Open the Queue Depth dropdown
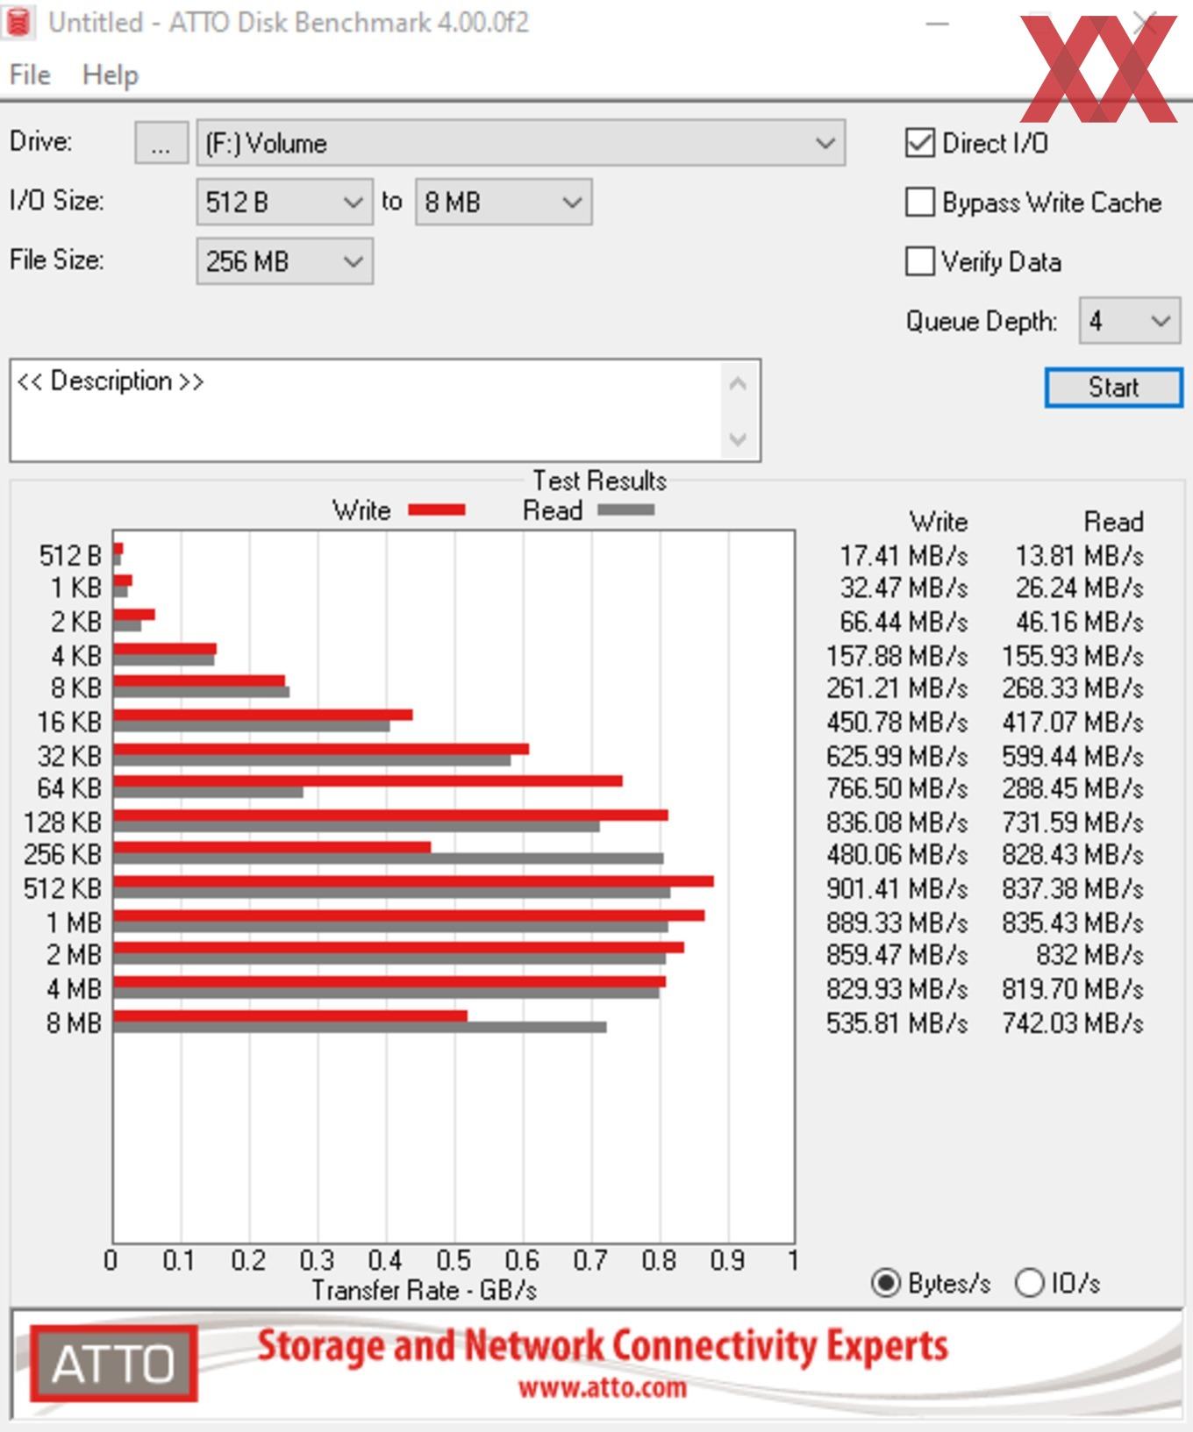Image resolution: width=1193 pixels, height=1432 pixels. point(1130,321)
